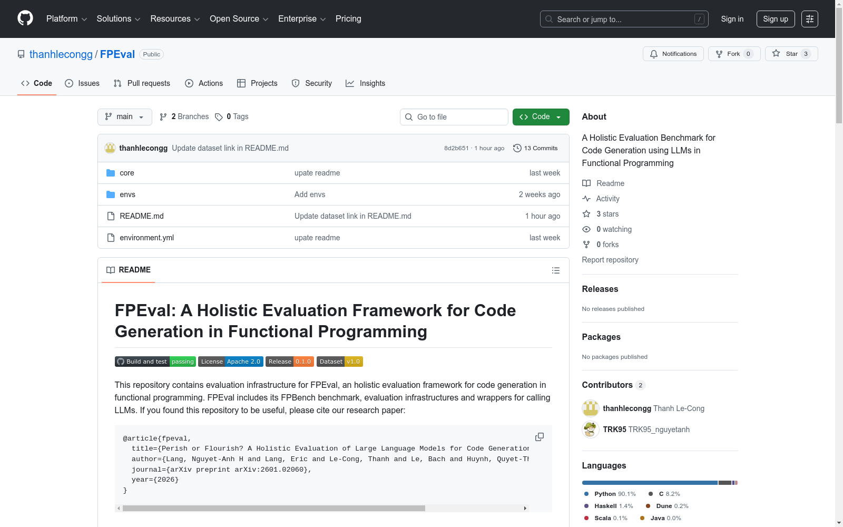The height and width of the screenshot is (527, 843).
Task: Click the Python 90.1% language entry
Action: coord(610,494)
